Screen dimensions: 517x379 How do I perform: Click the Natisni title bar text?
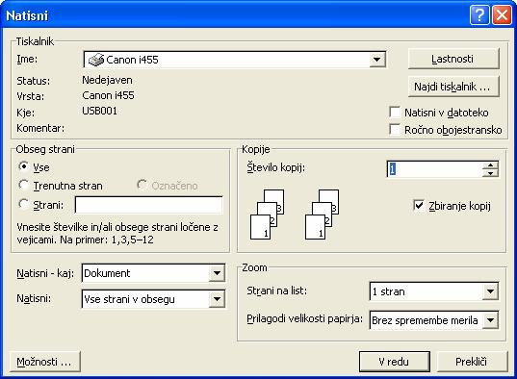(27, 15)
